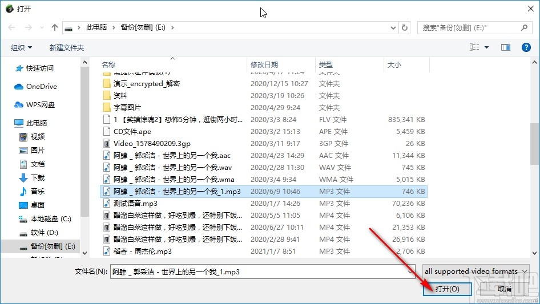Viewport: 540px width, 304px height.
Task: Close the 打开 dialog window
Action: point(531,9)
